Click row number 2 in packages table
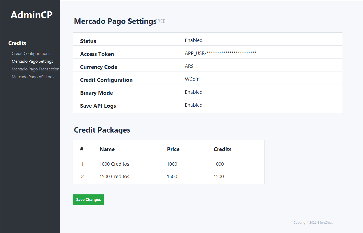Viewport: 363px width, 233px height. [82, 177]
